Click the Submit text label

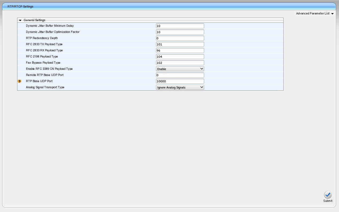(328, 201)
